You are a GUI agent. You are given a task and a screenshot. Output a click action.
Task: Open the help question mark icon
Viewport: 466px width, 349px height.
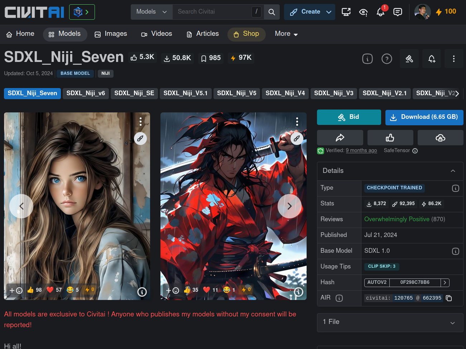(x=387, y=59)
